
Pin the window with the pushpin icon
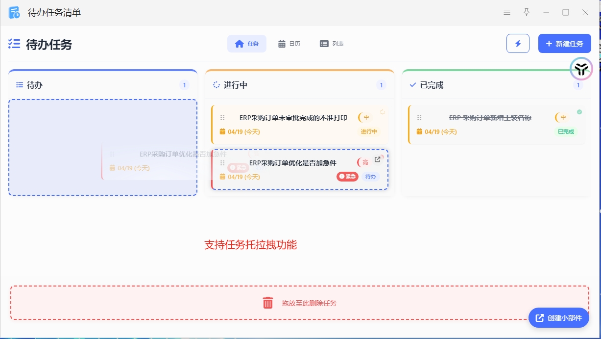(x=527, y=12)
